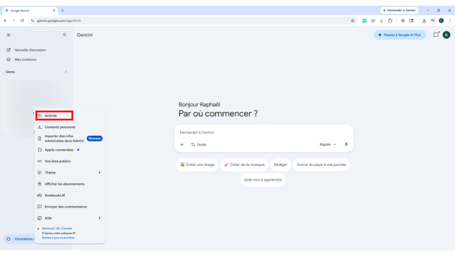Choose Contexte personnel from the menu
The image size is (455, 256).
coord(59,127)
